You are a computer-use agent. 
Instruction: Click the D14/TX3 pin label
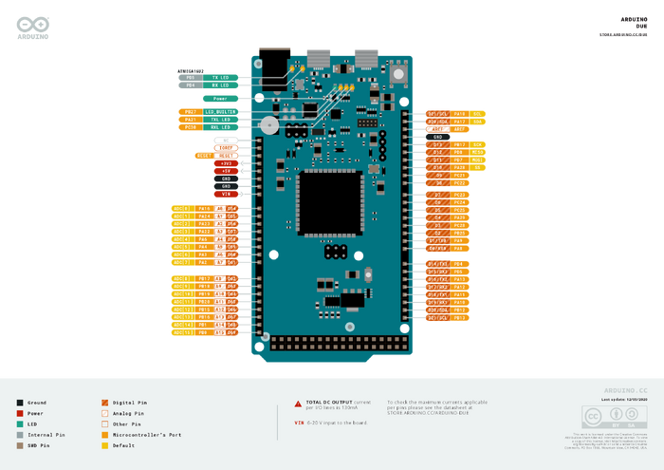click(438, 264)
